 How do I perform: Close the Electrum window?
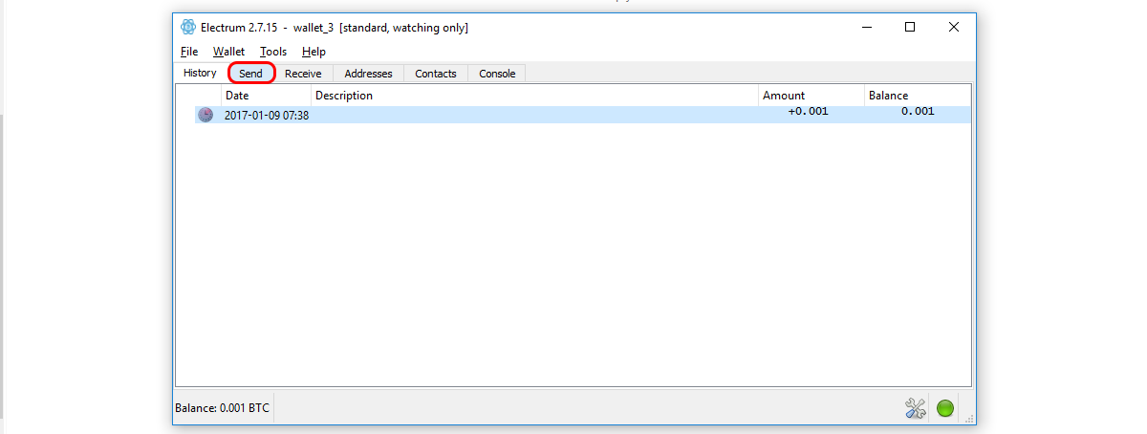point(954,28)
